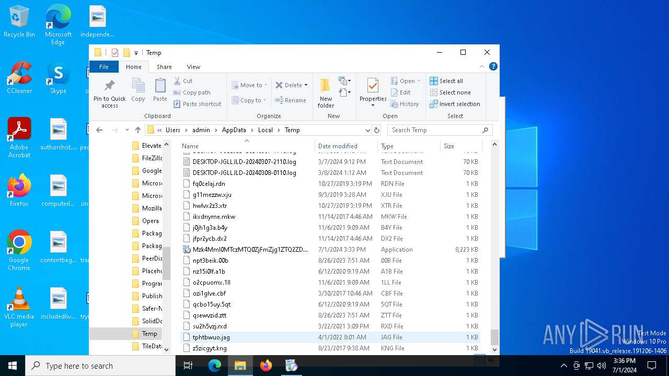Select the Cut scissors command
The height and width of the screenshot is (376, 669).
tap(183, 81)
